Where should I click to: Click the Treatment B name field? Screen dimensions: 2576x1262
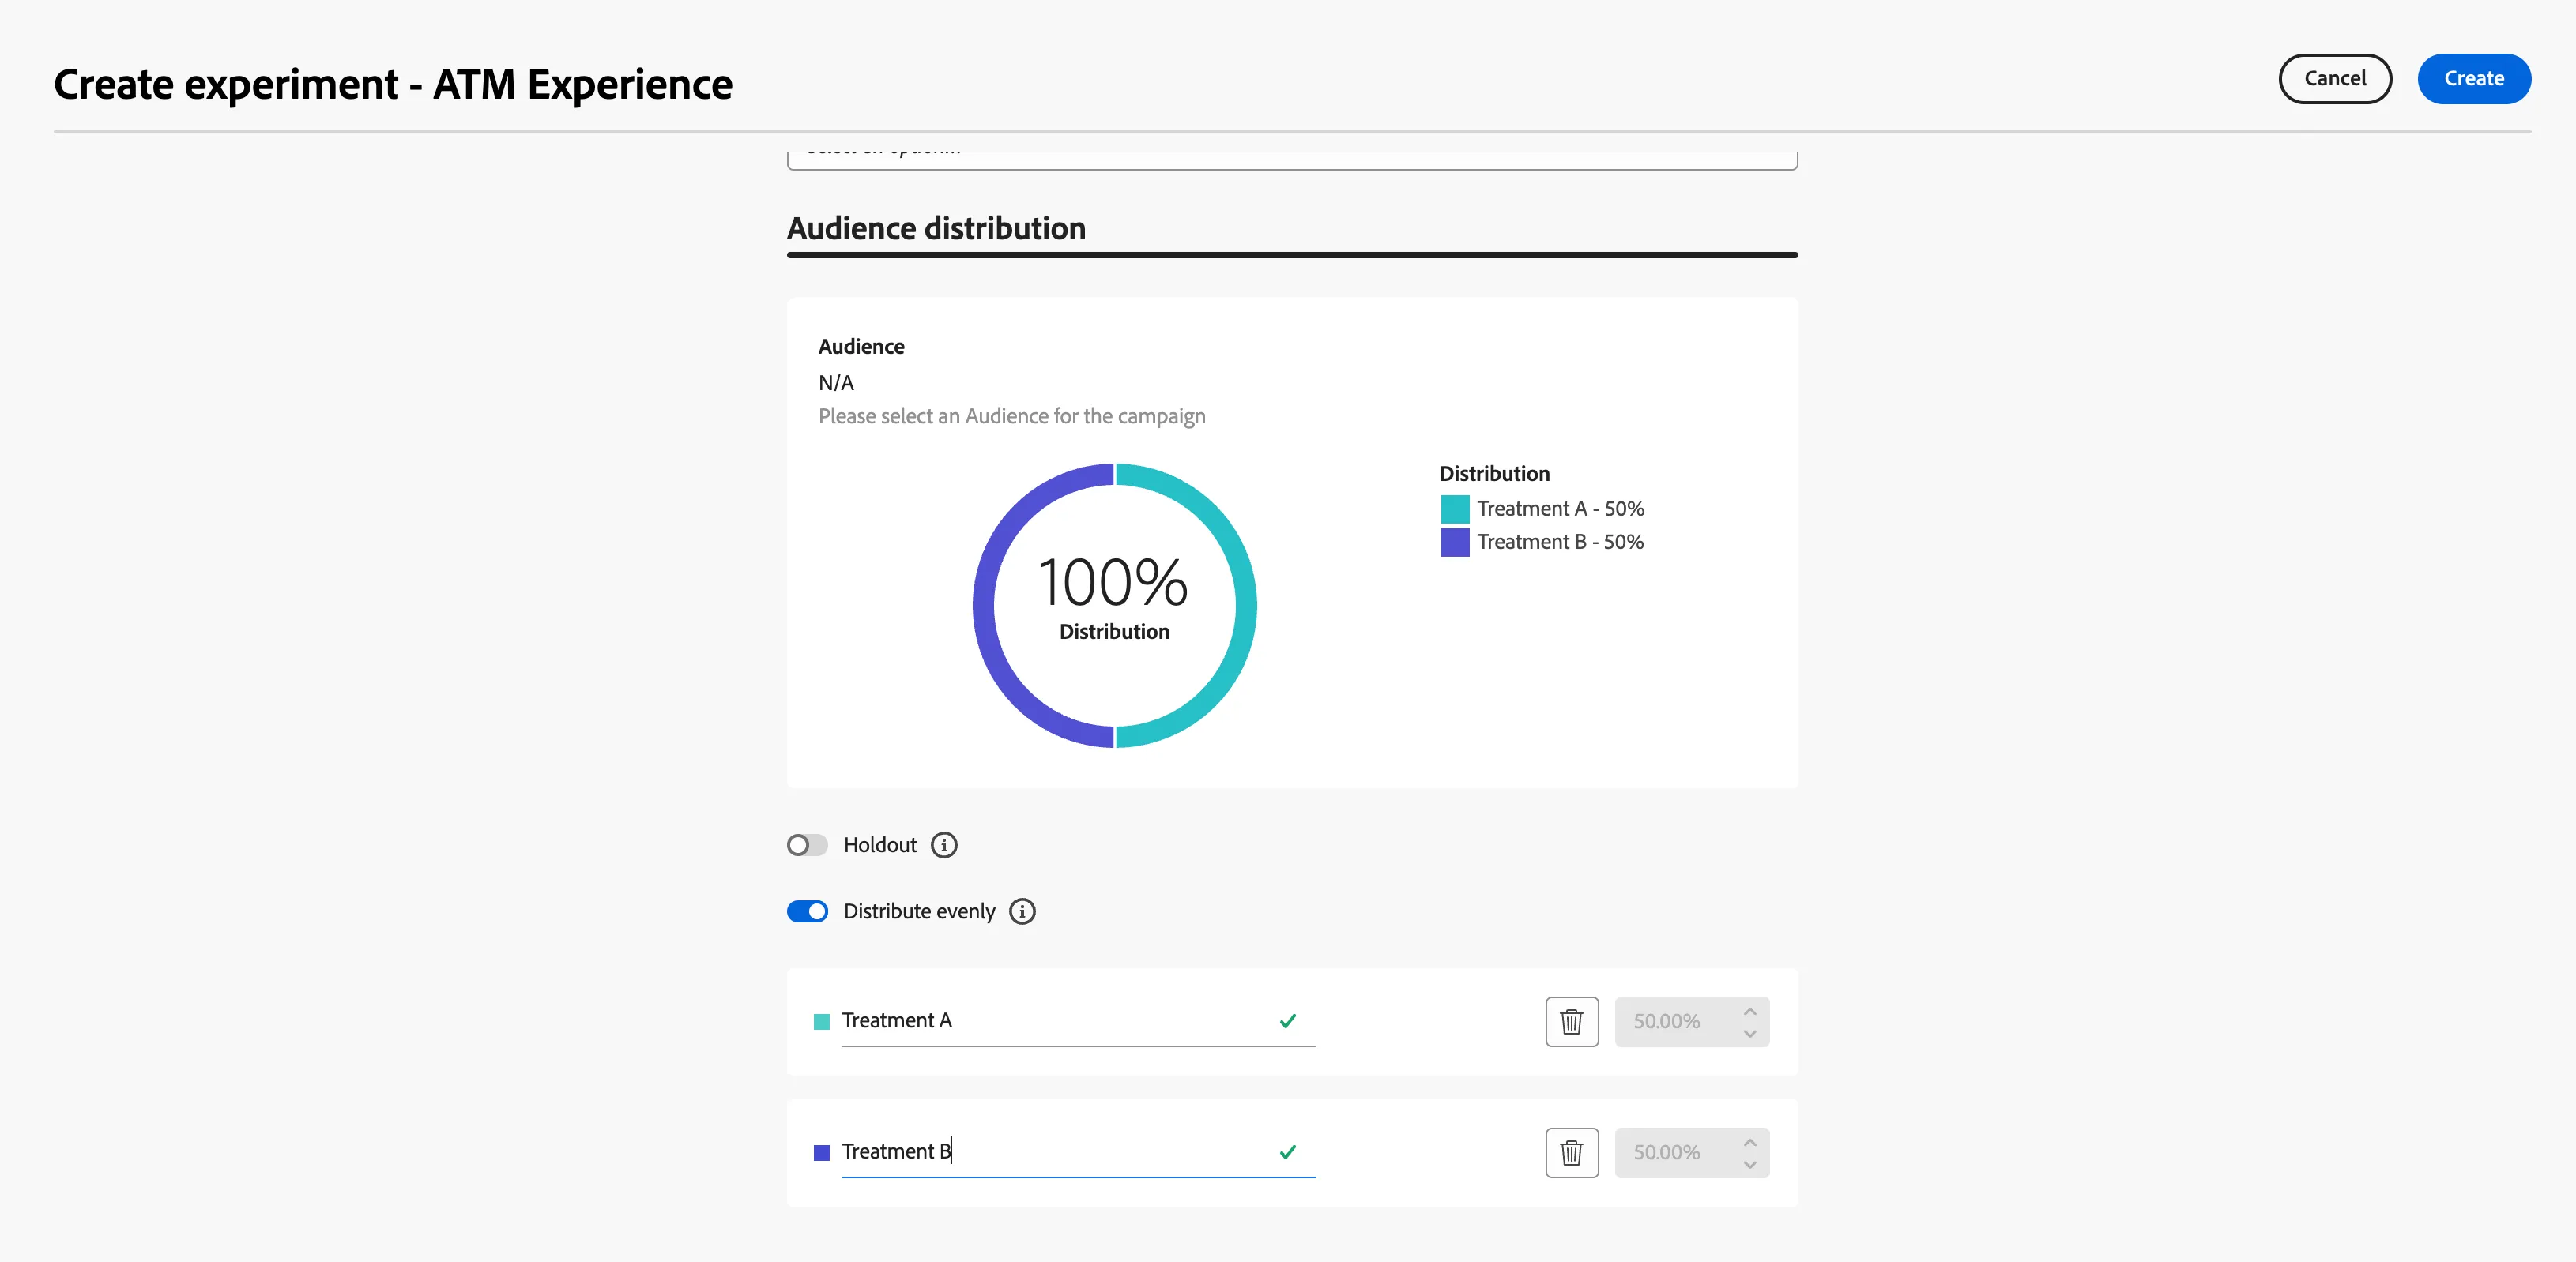[1078, 1151]
